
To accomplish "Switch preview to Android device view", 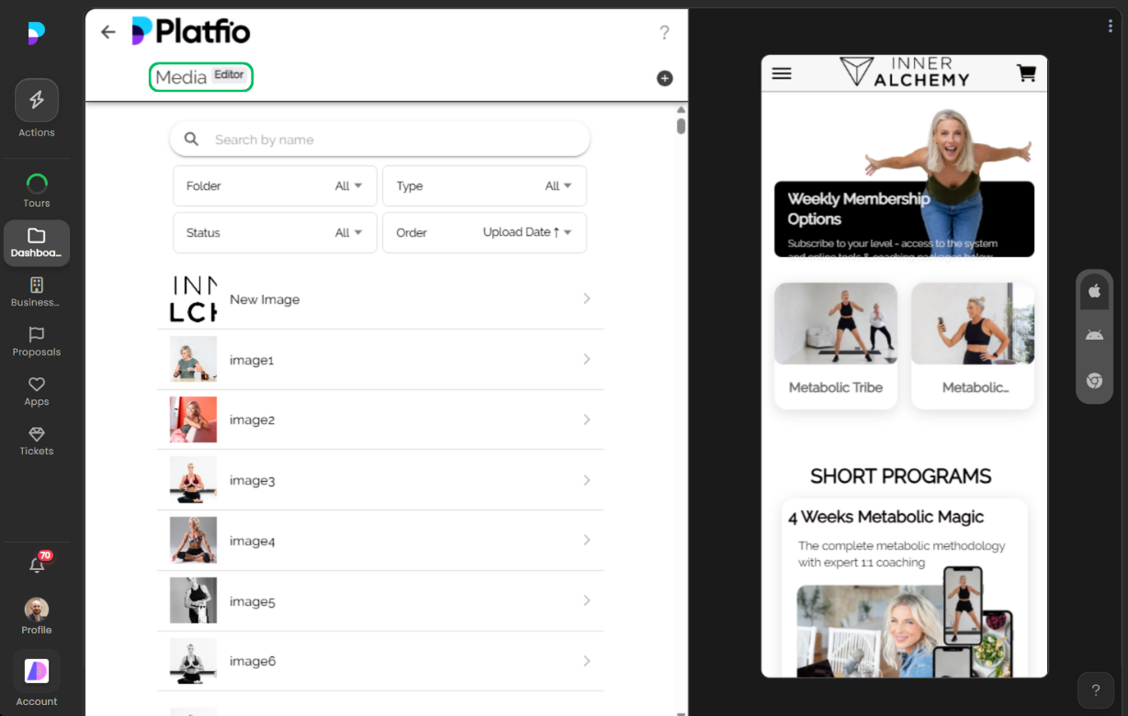I will pos(1094,334).
